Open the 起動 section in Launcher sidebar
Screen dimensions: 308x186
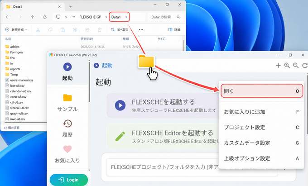(x=67, y=72)
